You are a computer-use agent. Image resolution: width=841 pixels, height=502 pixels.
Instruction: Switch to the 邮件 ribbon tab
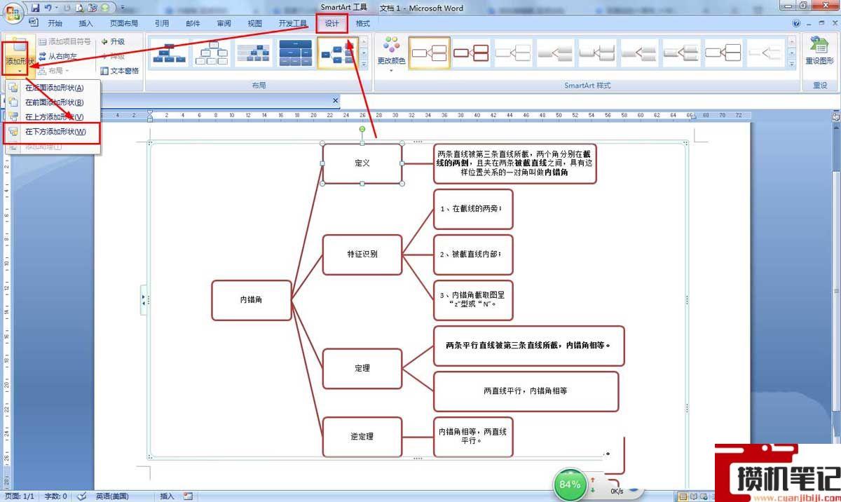[x=193, y=23]
